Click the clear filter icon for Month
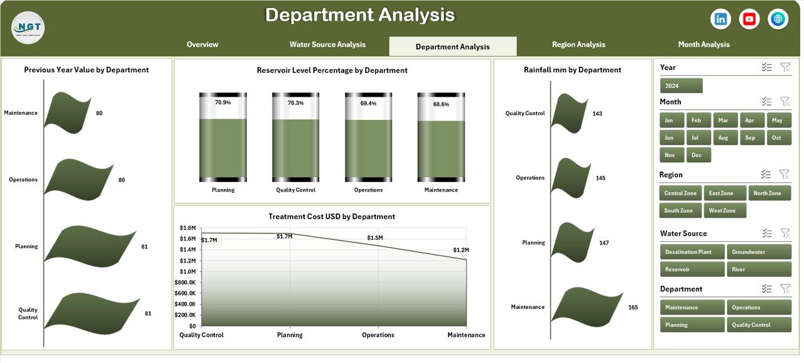The image size is (804, 363). tap(785, 101)
